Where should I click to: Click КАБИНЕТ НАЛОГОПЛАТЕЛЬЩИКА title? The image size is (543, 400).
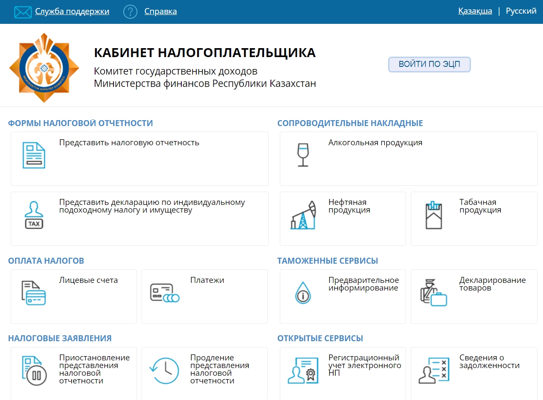point(205,53)
